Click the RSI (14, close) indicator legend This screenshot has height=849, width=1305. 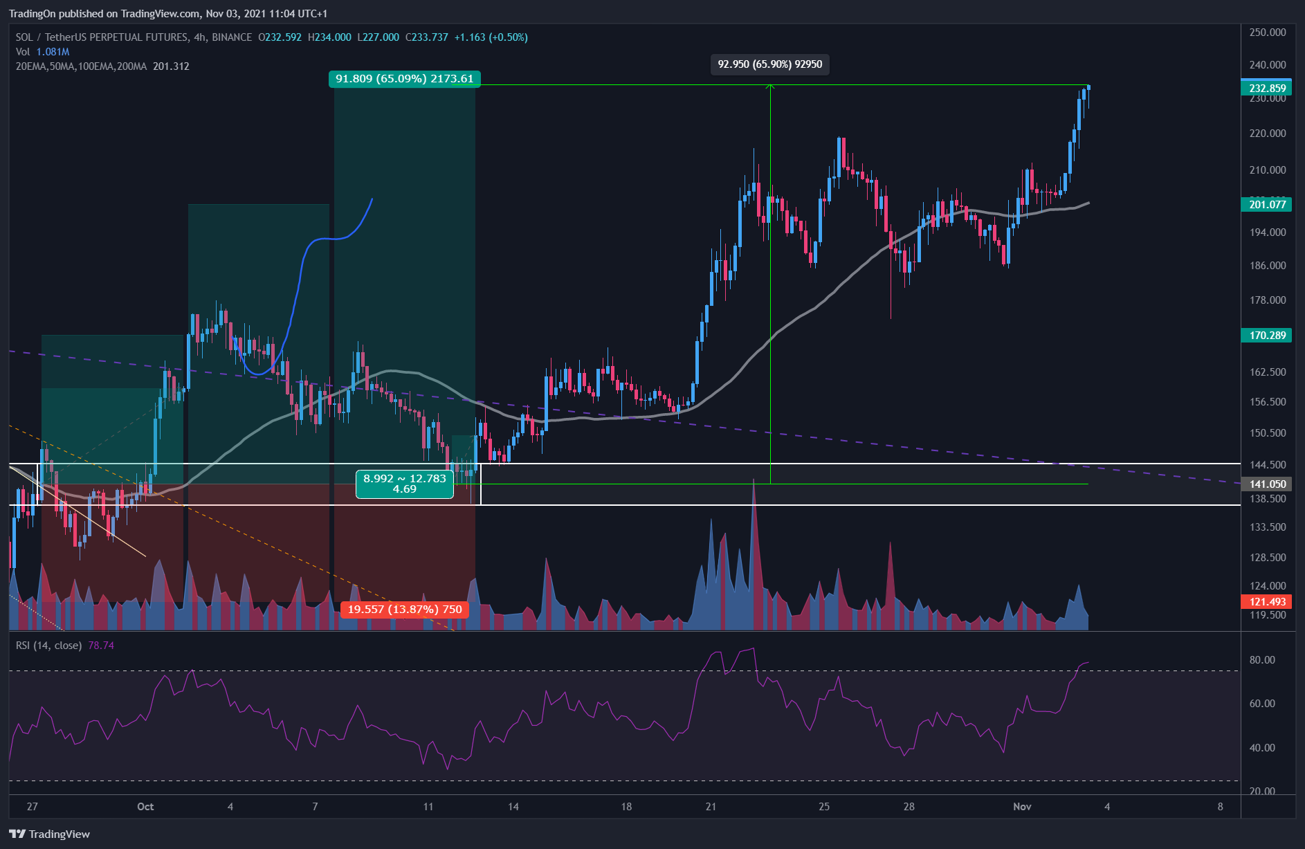click(x=48, y=646)
